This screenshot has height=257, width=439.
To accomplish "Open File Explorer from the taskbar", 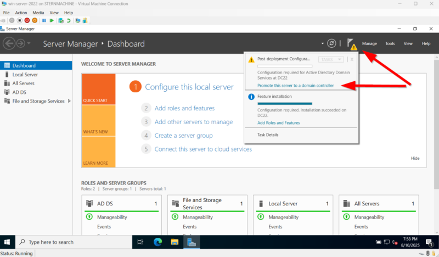I will click(x=175, y=242).
